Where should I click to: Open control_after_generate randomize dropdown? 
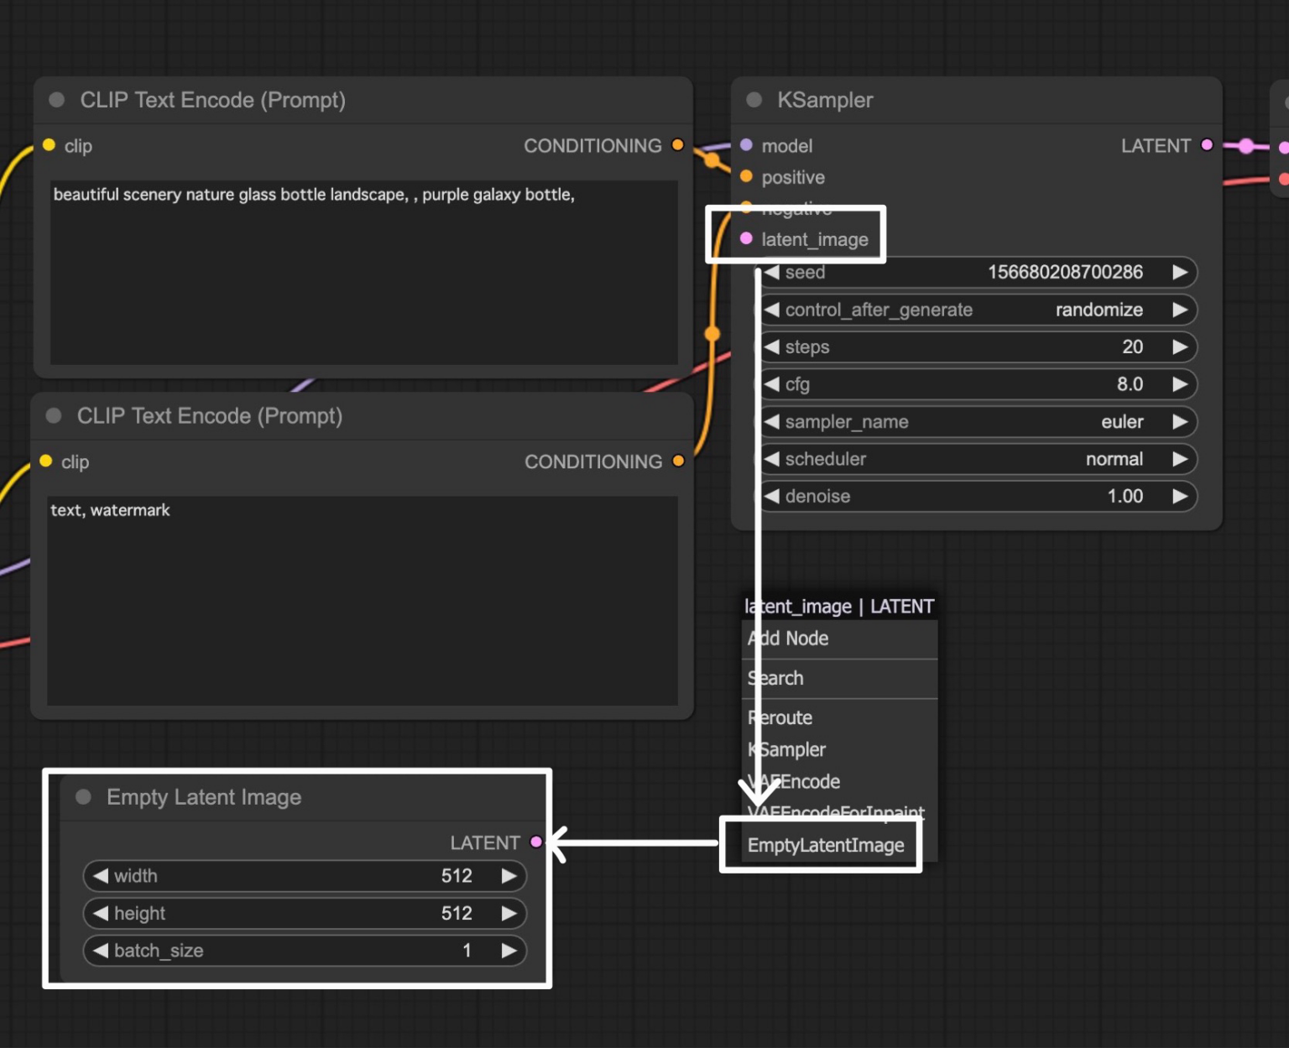tap(978, 310)
